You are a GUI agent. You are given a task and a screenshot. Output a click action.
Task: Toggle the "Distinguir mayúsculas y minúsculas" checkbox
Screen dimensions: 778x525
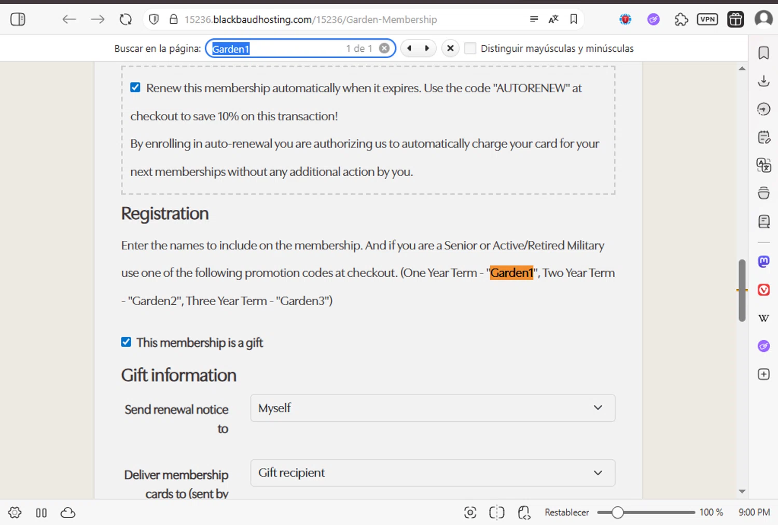click(x=470, y=48)
